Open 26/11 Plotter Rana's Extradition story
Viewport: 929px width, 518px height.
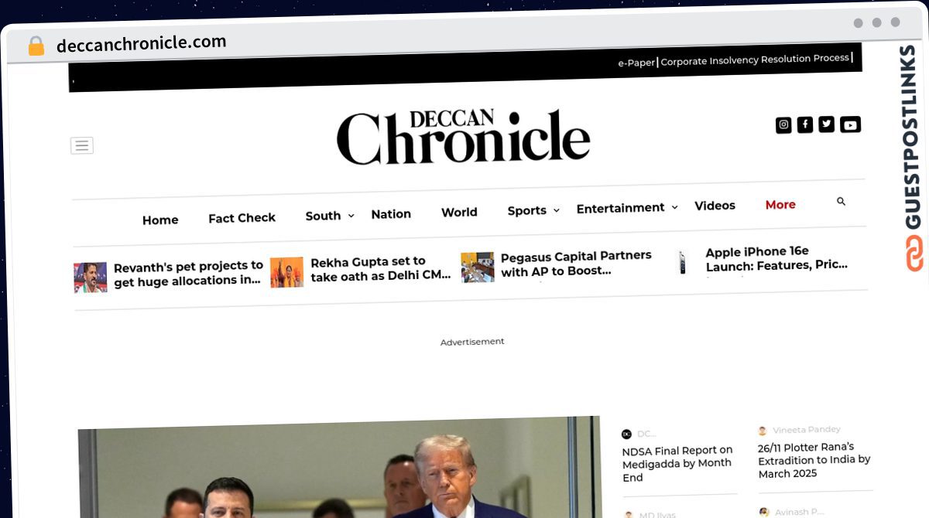[814, 460]
